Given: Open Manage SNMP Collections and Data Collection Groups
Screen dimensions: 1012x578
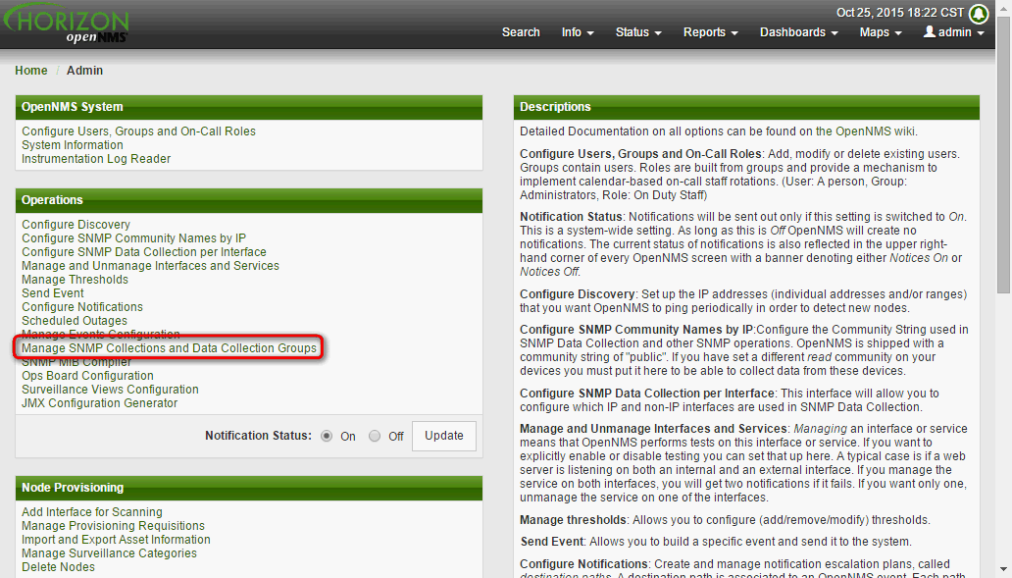Looking at the screenshot, I should click(169, 348).
